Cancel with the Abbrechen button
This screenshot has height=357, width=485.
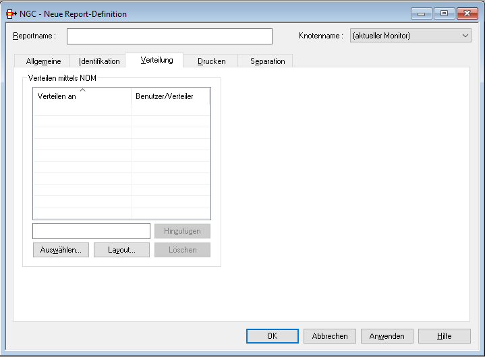pyautogui.click(x=330, y=336)
